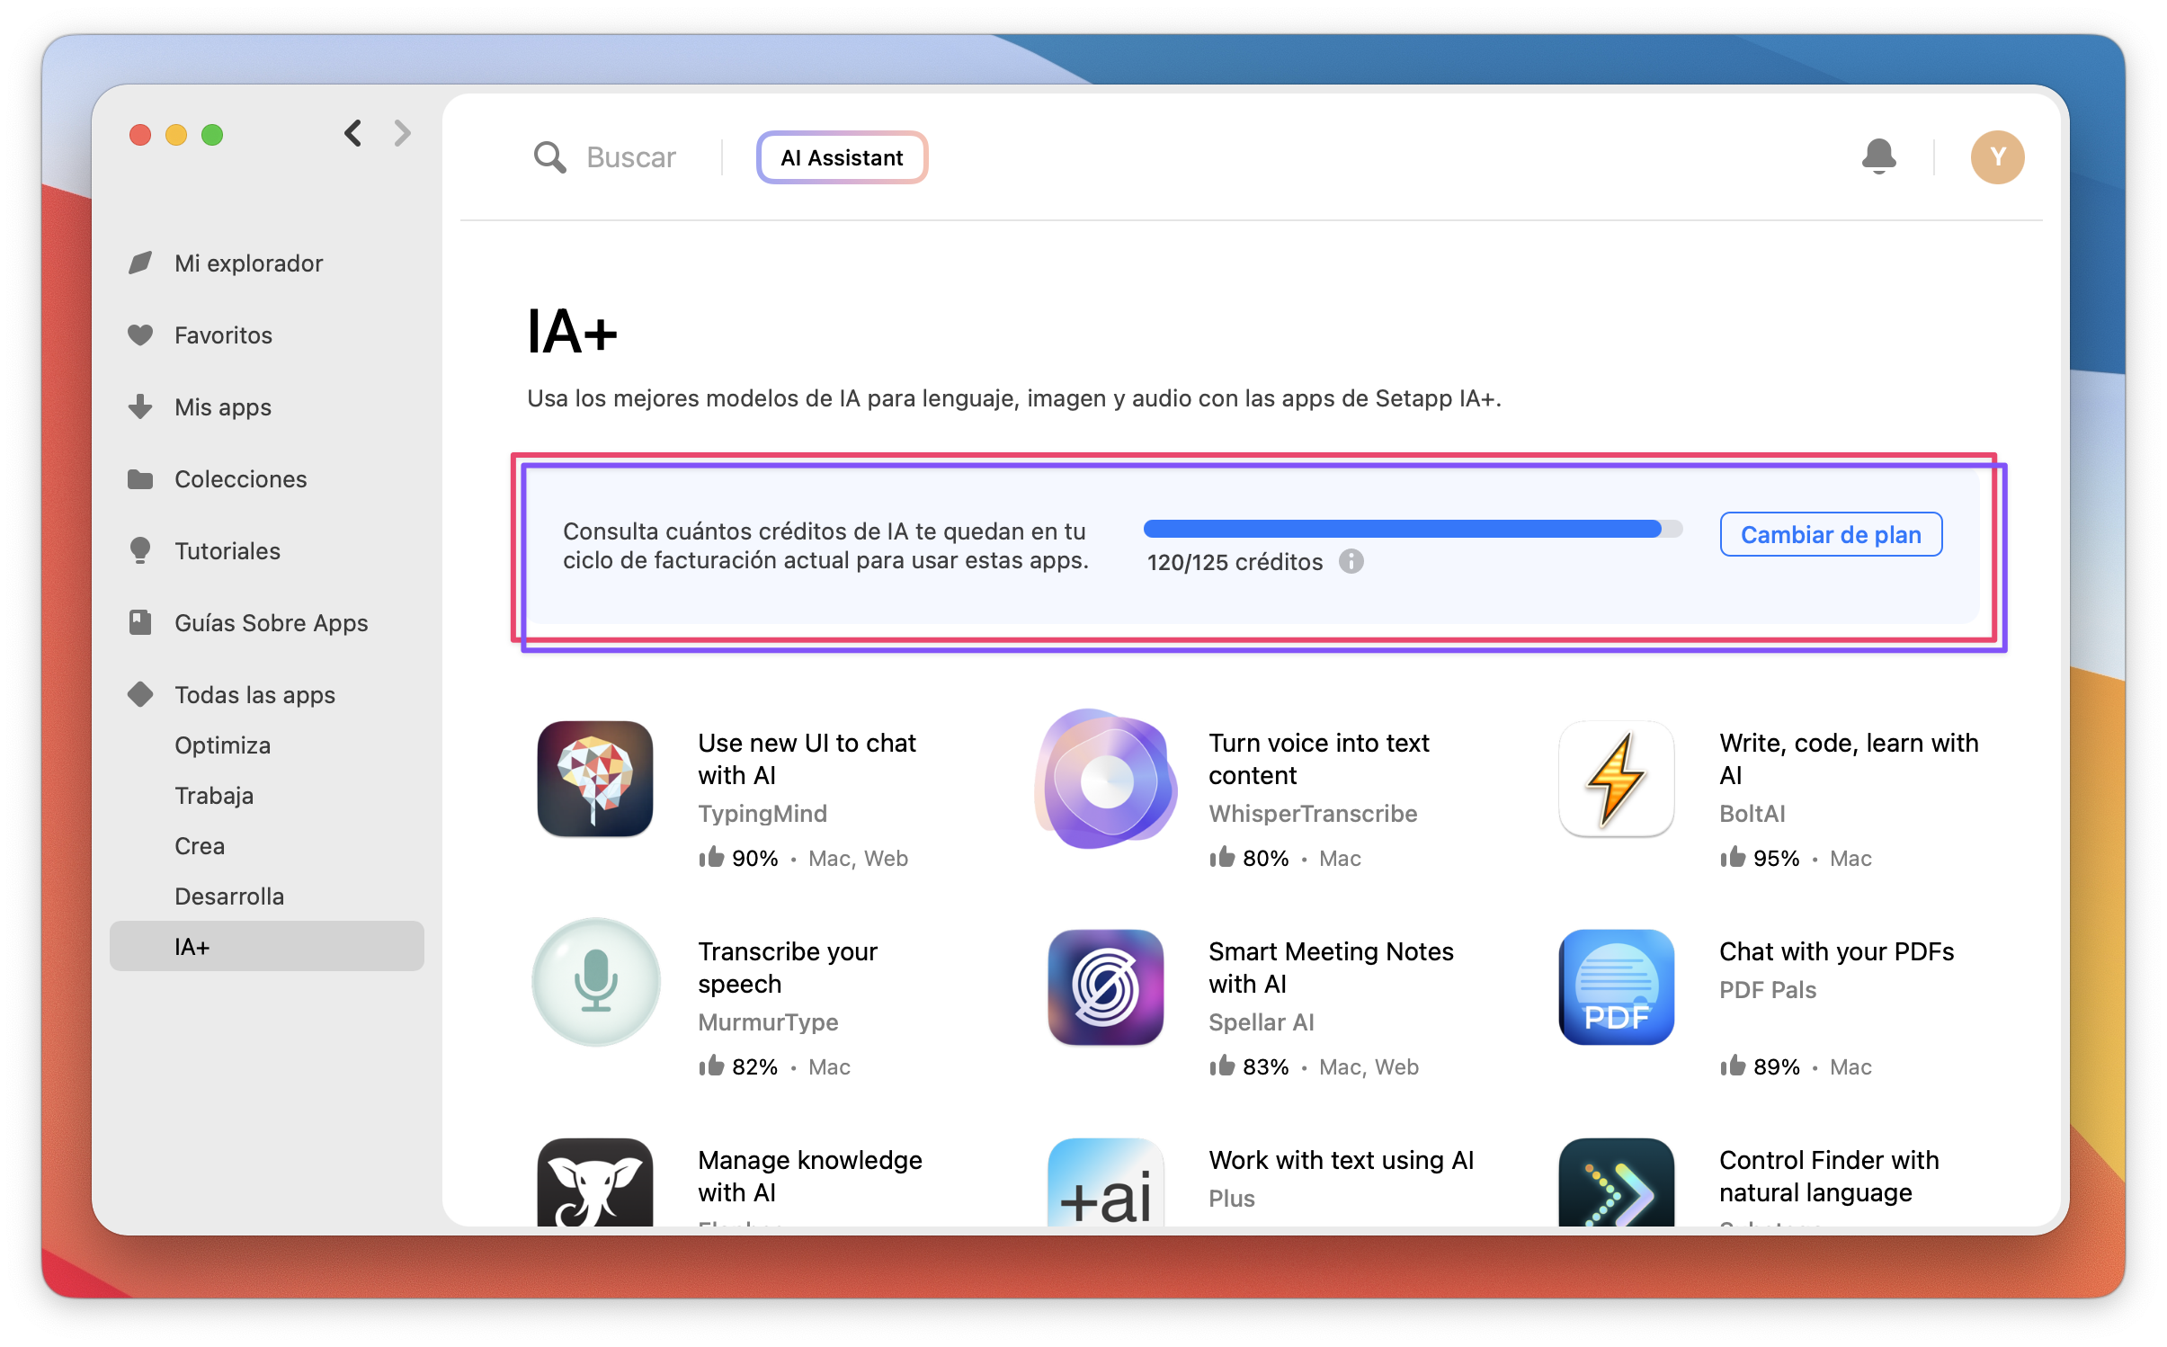Open notifications bell

[1878, 156]
